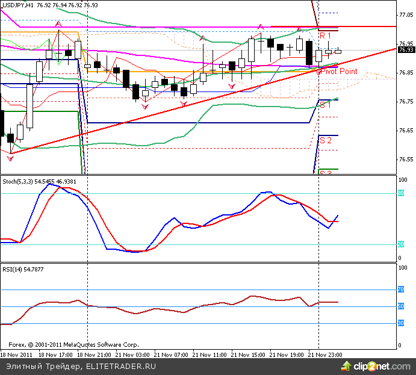416x375 pixels.
Task: Click the S 2 support label
Action: click(x=325, y=140)
